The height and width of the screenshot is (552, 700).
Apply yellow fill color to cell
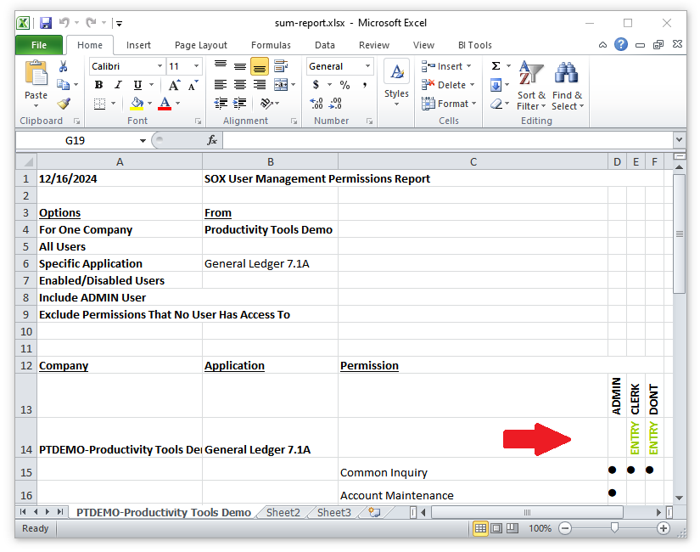(137, 104)
